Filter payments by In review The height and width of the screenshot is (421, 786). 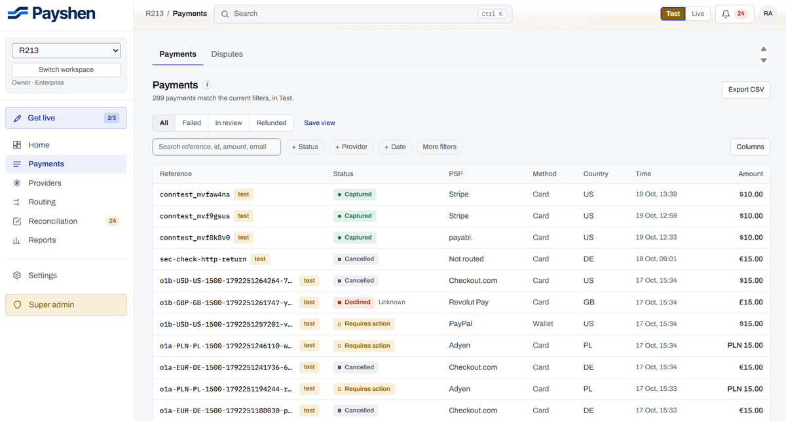229,122
